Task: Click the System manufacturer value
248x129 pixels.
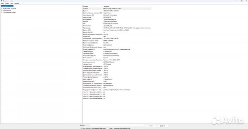Action: (x=110, y=19)
